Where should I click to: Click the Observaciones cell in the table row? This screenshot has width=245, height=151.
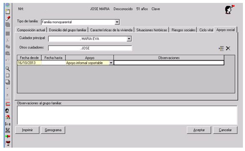[x=169, y=63]
